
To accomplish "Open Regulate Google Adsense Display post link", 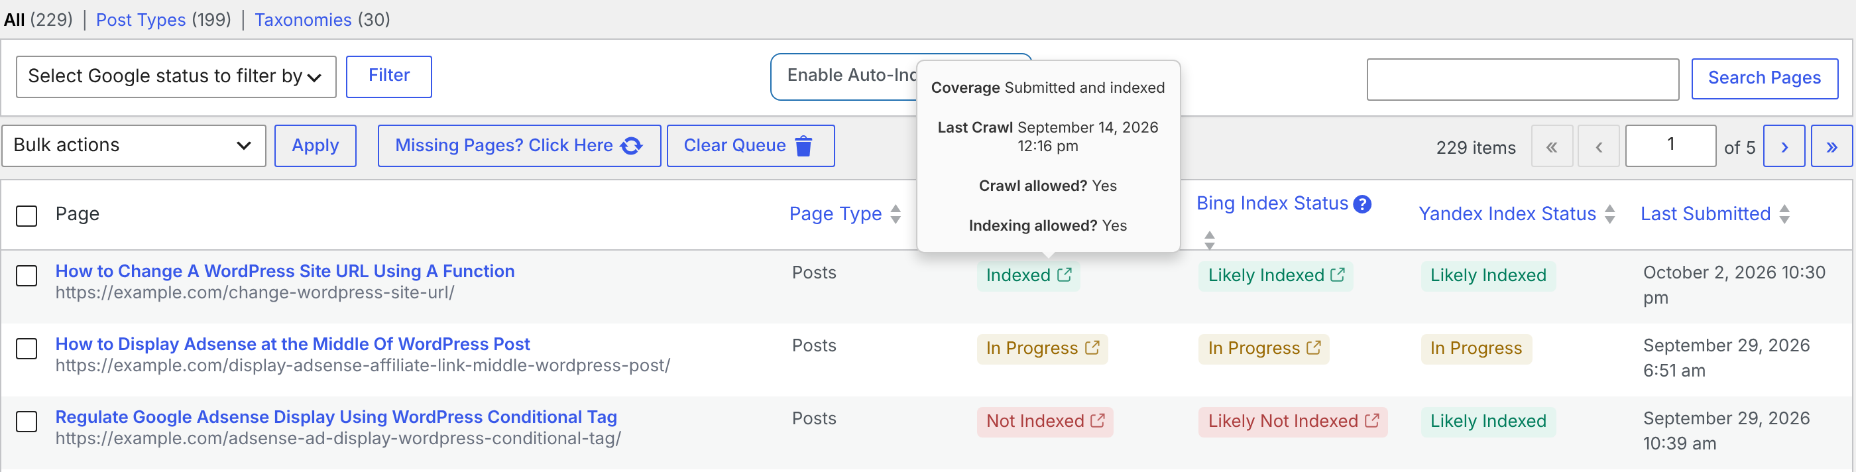I will click(x=336, y=416).
